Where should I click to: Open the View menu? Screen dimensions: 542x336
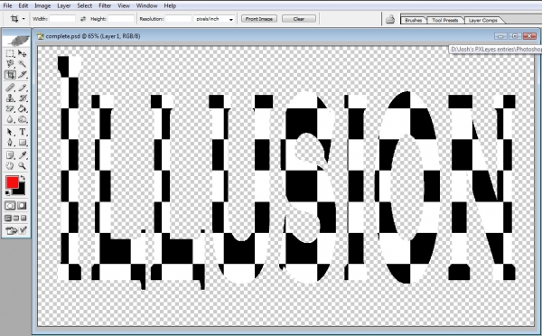coord(124,5)
